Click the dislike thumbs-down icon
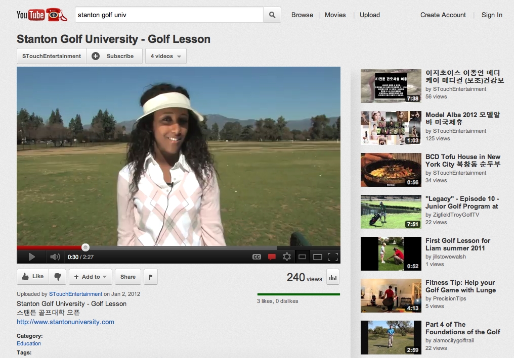 pos(58,277)
